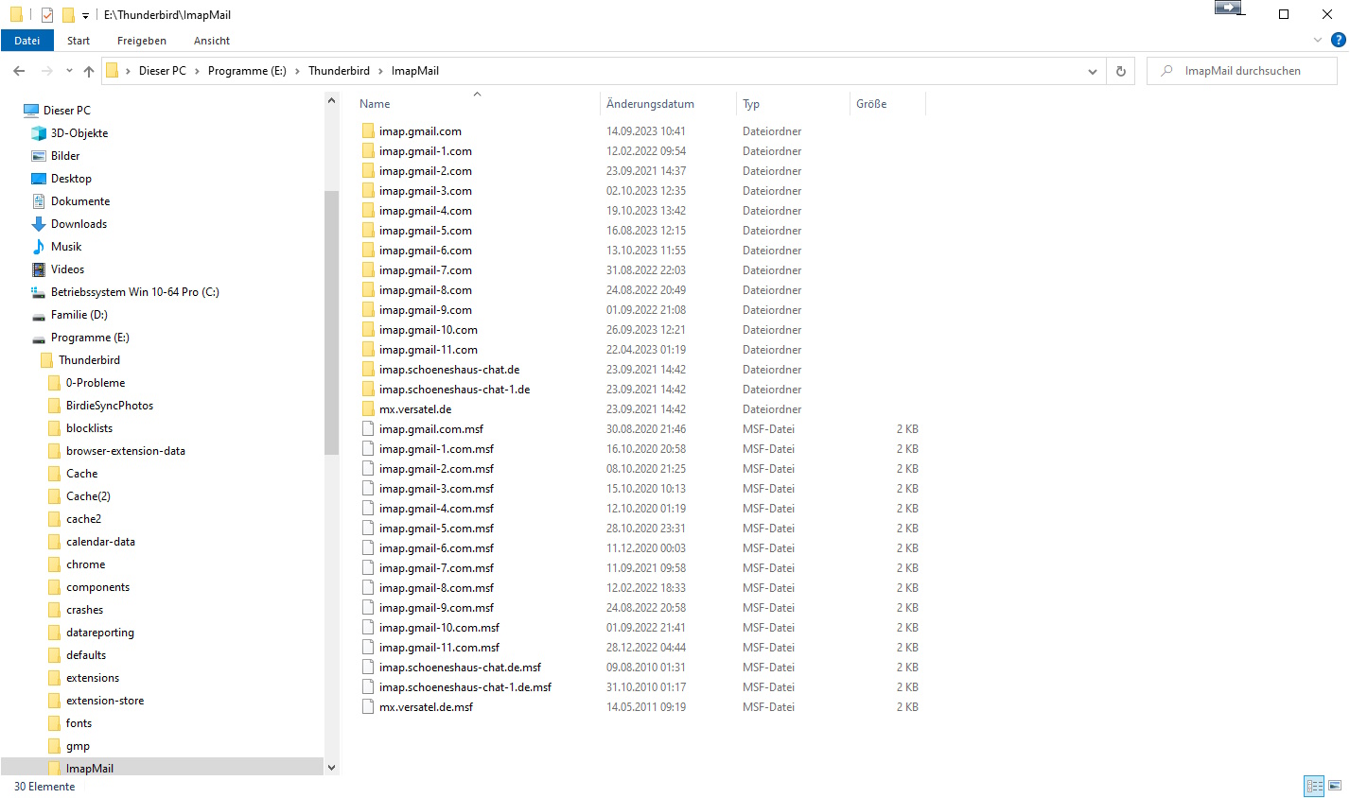Select the imap.gmail-3.com.msf file icon
The height and width of the screenshot is (798, 1350).
tap(368, 489)
